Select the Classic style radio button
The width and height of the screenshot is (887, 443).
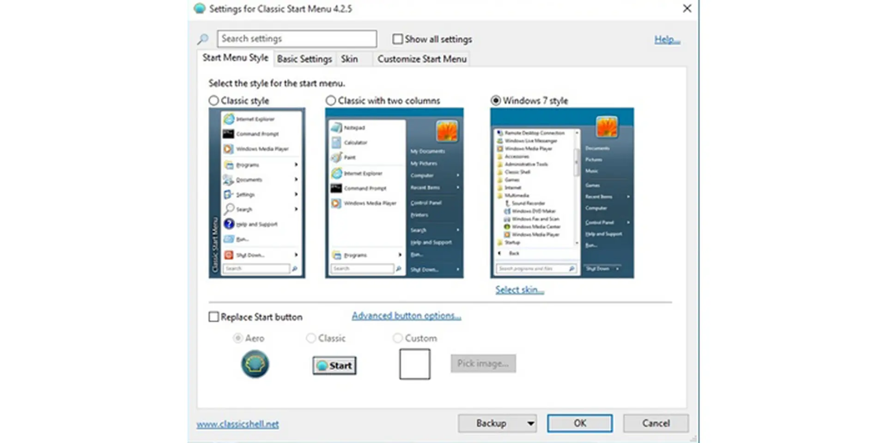213,101
